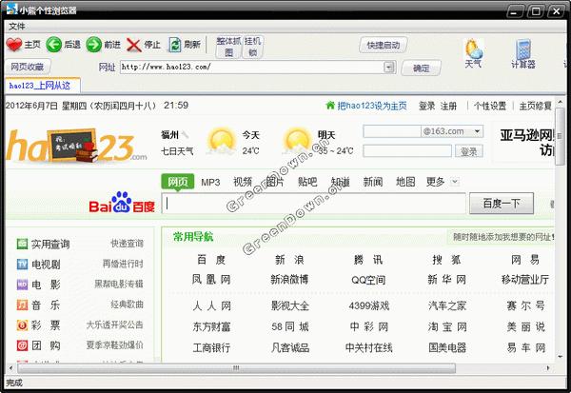The image size is (571, 393).
Task: Click the 电影 film category icon
Action: tap(22, 285)
